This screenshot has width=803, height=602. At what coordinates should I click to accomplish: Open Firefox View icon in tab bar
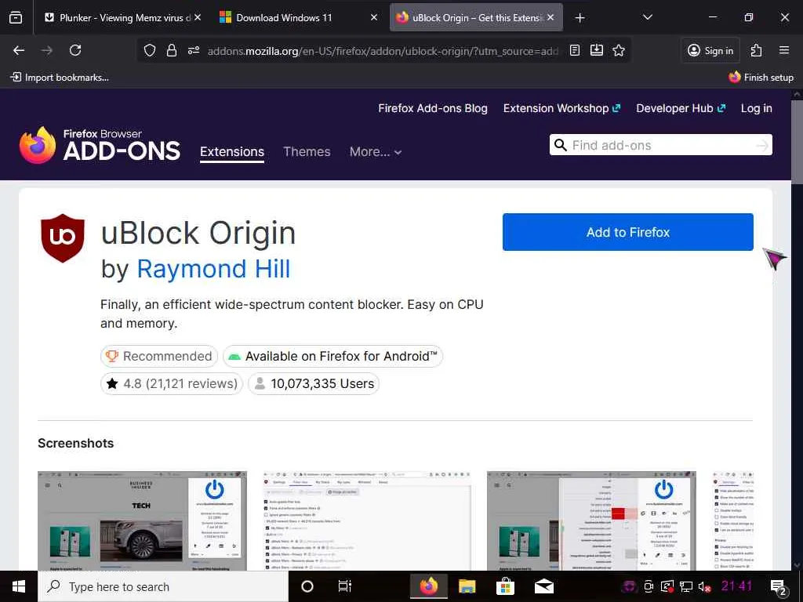(16, 17)
